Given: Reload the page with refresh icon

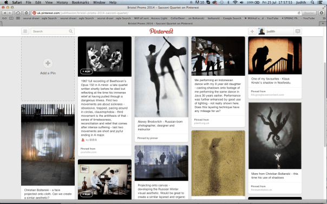Looking at the screenshot, I should (x=299, y=13).
